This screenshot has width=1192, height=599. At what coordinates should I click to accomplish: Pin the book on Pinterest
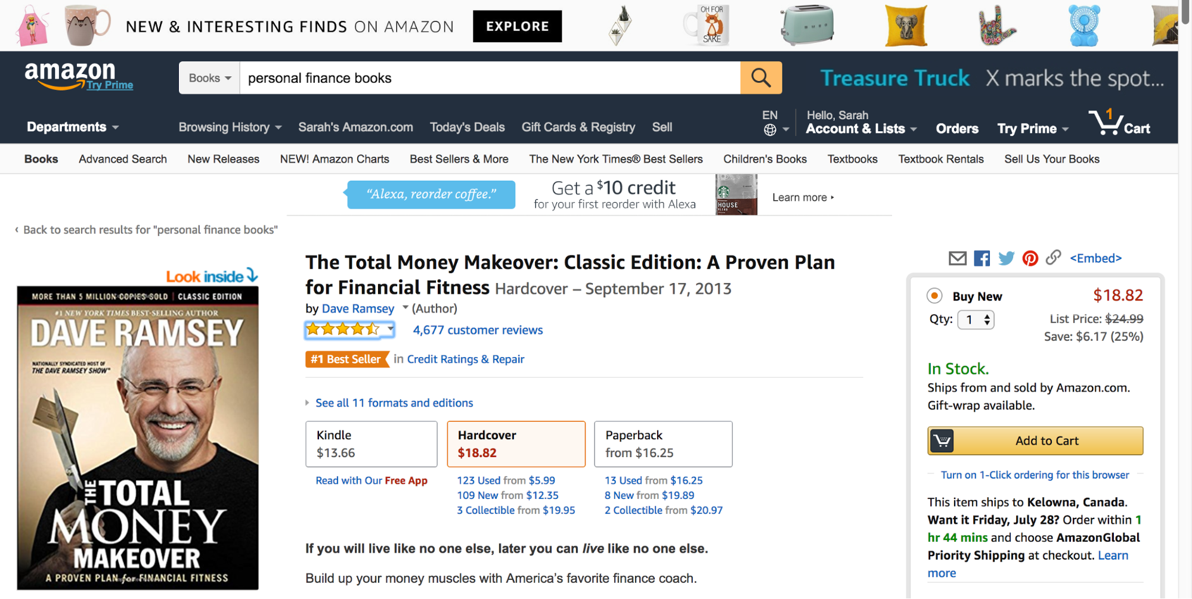(1030, 258)
